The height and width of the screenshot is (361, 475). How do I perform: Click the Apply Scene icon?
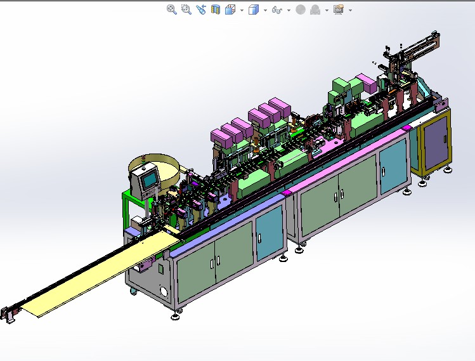(315, 10)
